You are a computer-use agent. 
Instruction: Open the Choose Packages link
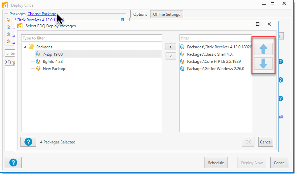[x=42, y=14]
